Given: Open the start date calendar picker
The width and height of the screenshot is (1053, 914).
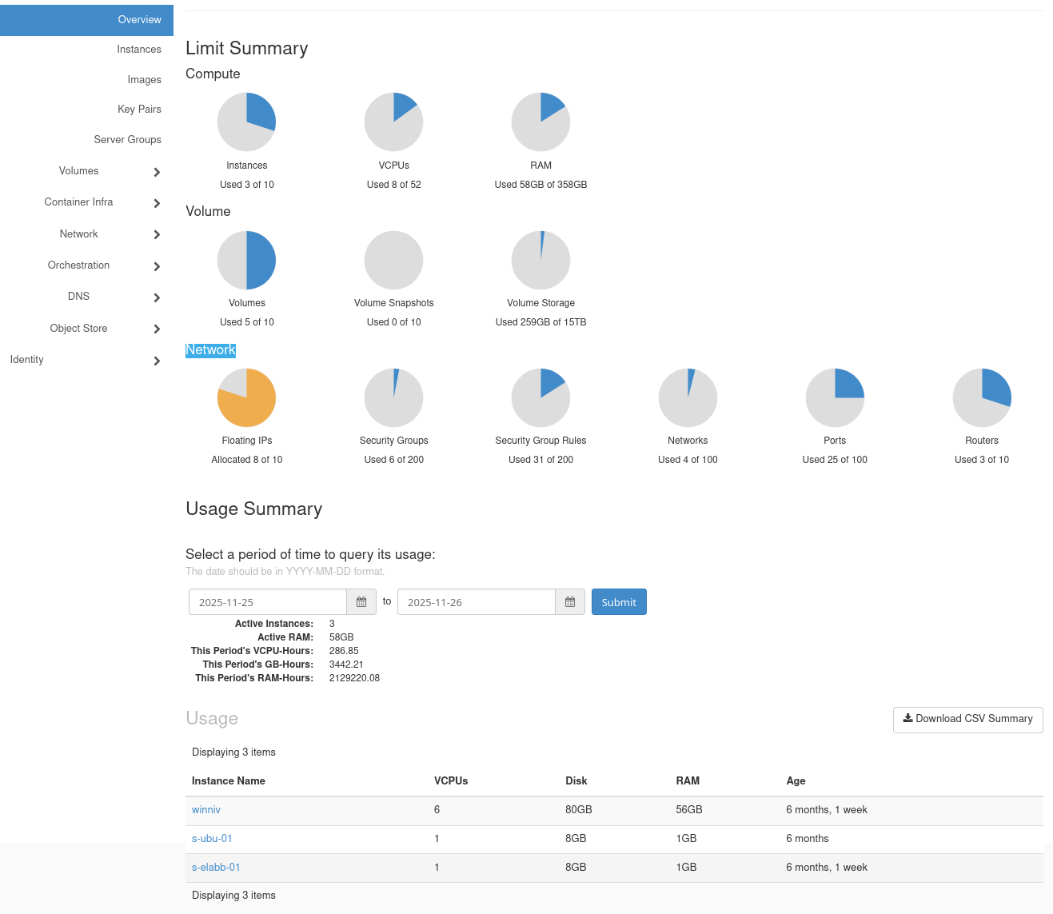Looking at the screenshot, I should point(361,602).
